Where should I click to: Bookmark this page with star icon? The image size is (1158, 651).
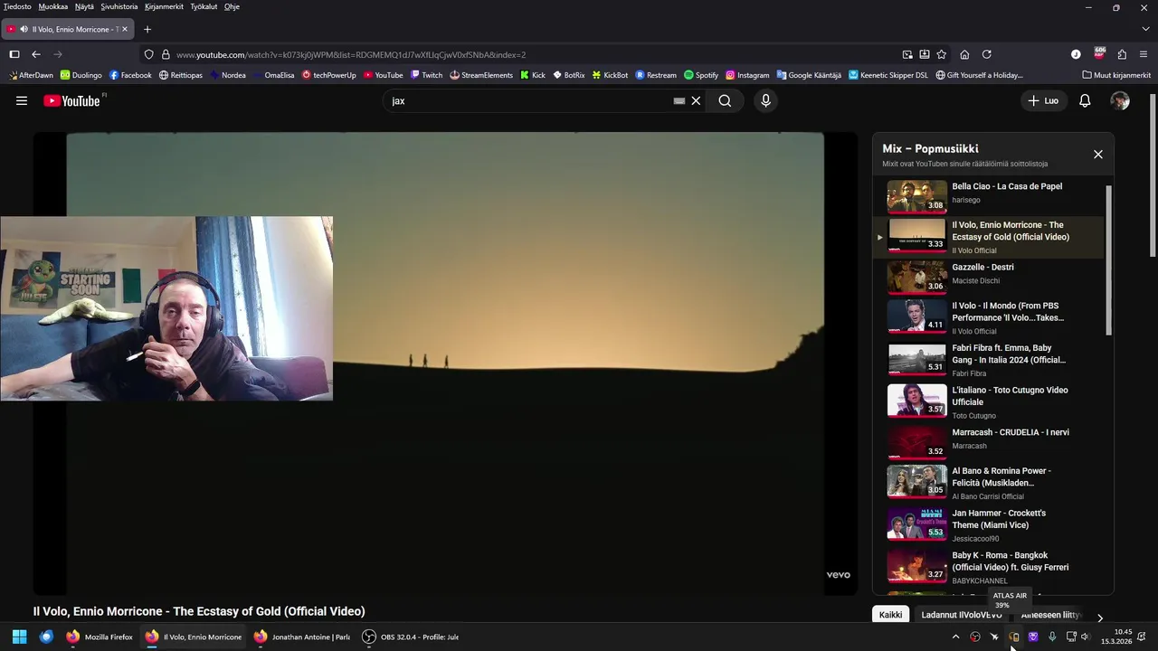pos(942,54)
